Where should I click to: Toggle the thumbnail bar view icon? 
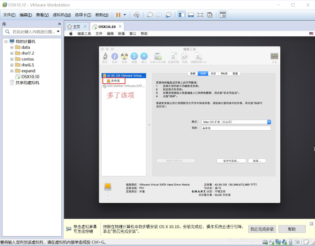pyautogui.click(x=191, y=15)
